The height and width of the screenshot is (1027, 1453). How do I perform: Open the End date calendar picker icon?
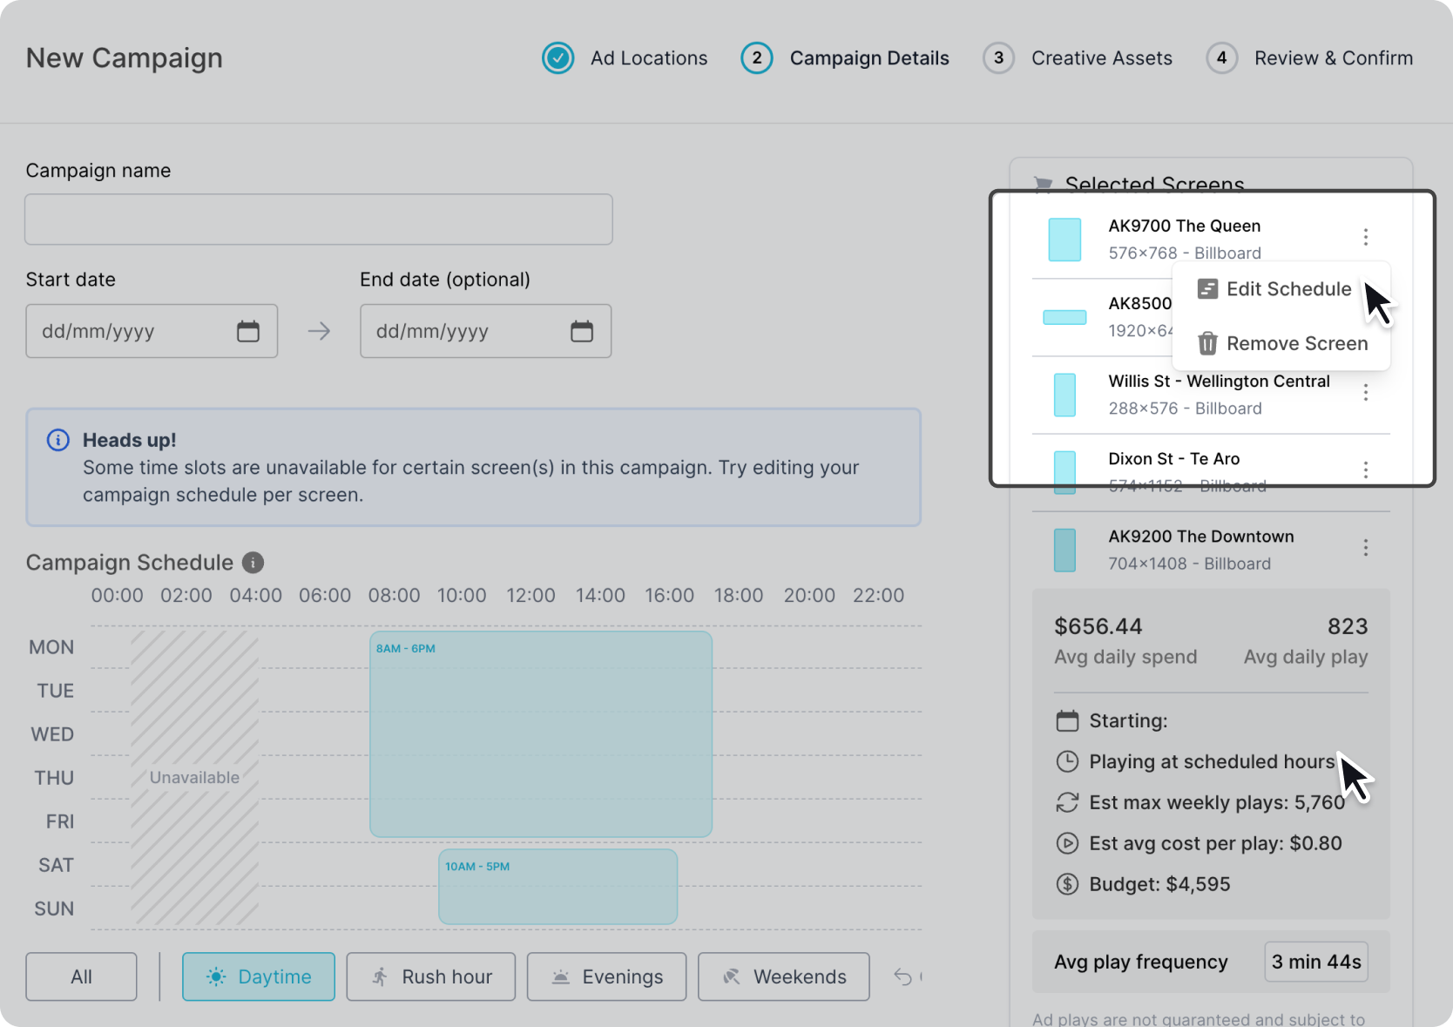pos(582,331)
